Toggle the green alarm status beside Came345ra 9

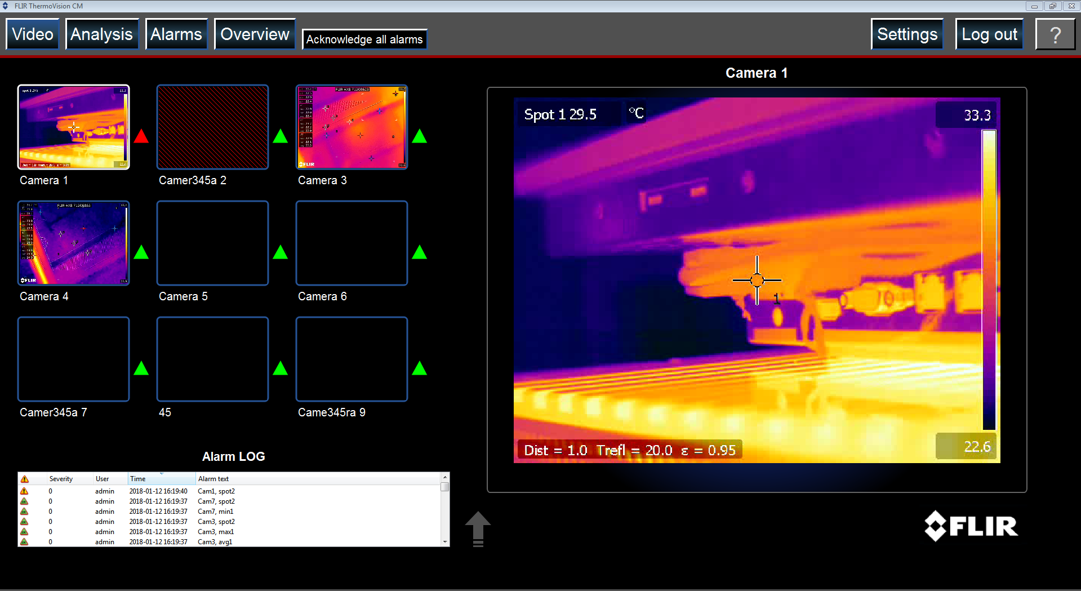[x=419, y=368]
